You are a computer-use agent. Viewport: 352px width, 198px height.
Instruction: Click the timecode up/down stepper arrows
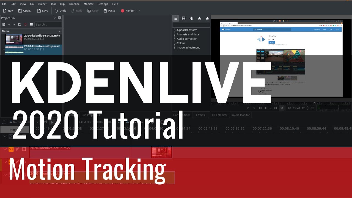coord(307,108)
